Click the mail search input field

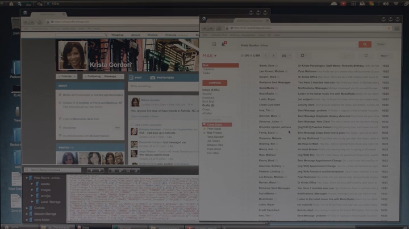(319, 45)
